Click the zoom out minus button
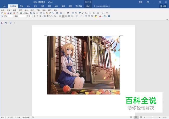Image resolution: width=169 pixels, height=119 pixels. coord(145,117)
